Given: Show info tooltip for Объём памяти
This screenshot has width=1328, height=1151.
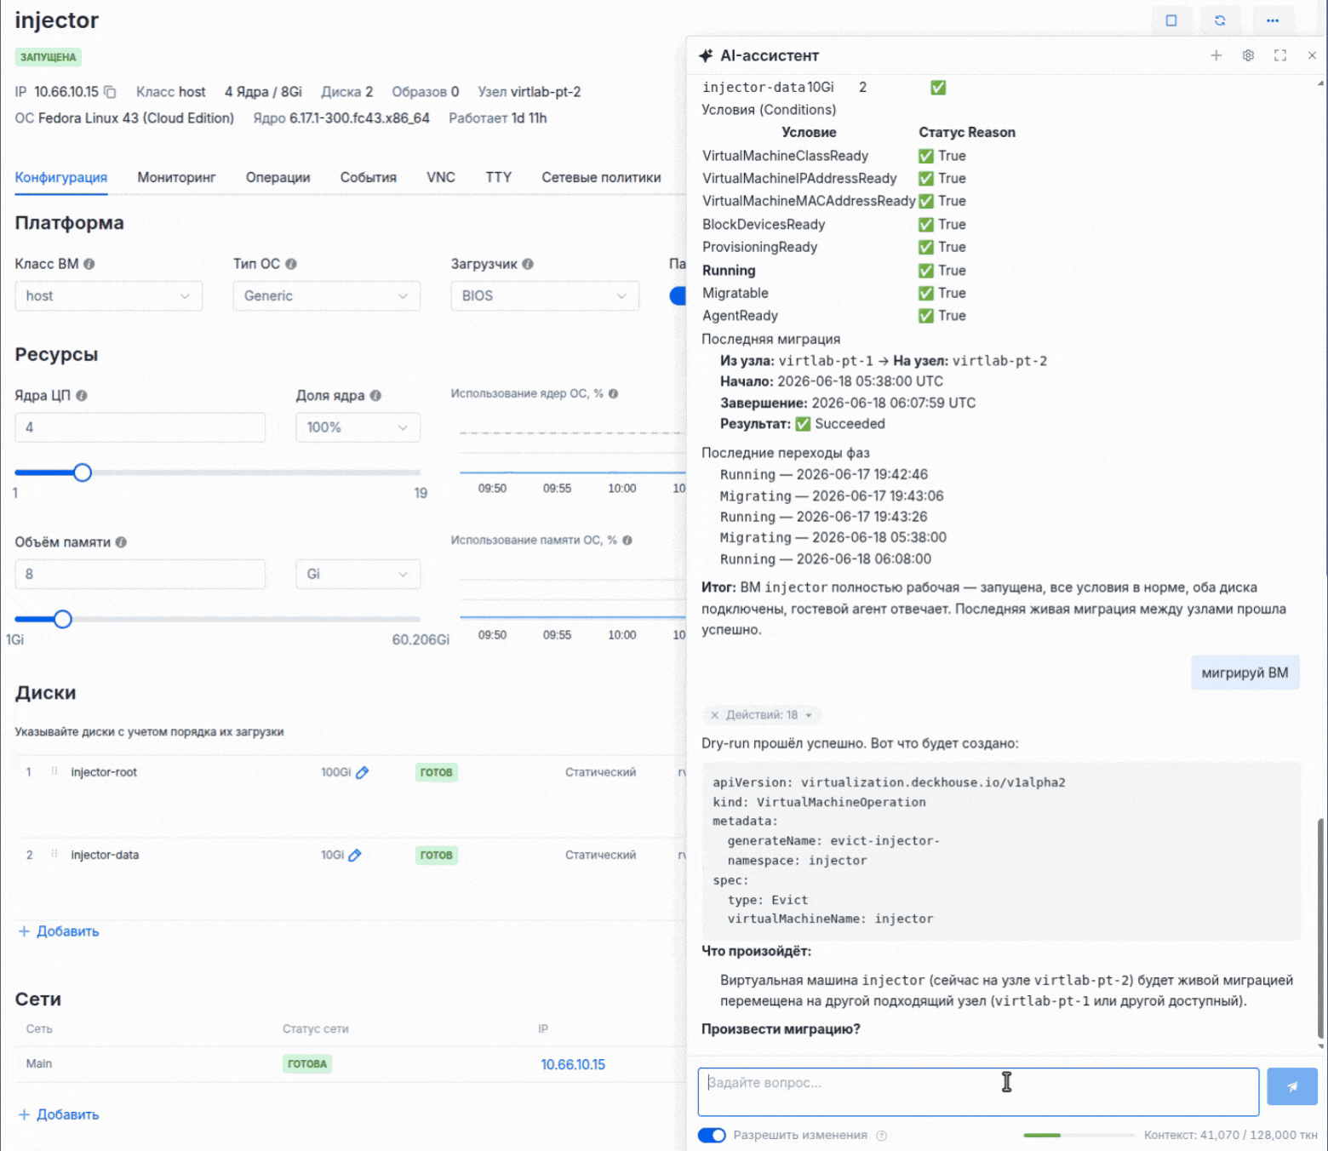Looking at the screenshot, I should click(121, 542).
